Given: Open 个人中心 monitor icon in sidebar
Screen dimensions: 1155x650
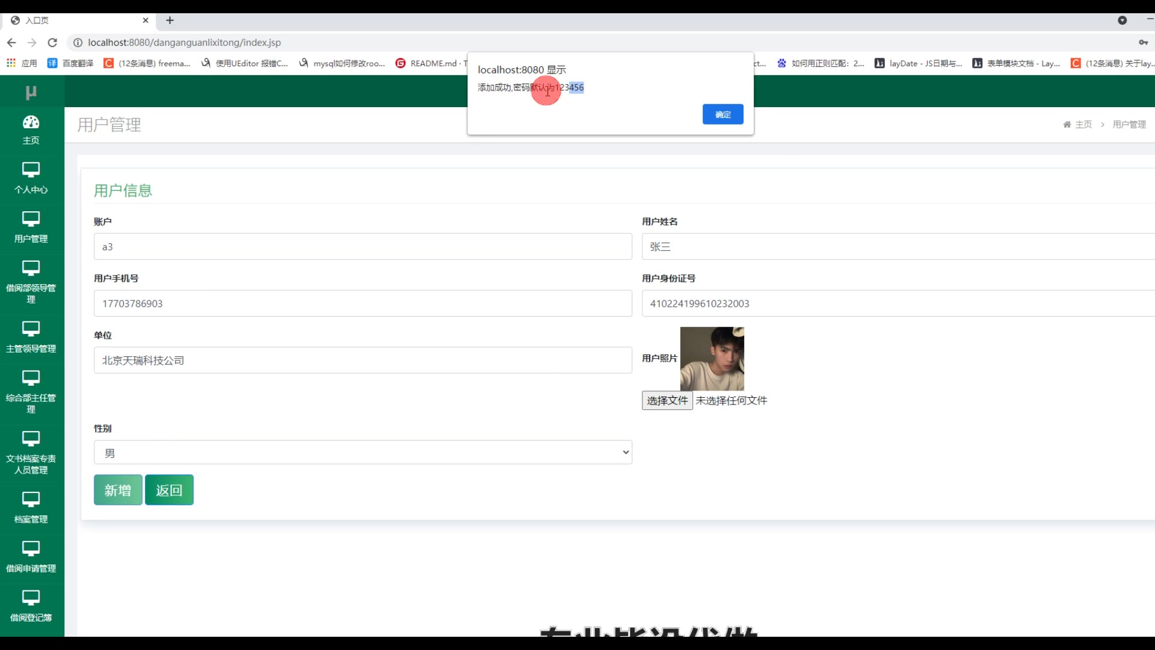Looking at the screenshot, I should pyautogui.click(x=31, y=170).
